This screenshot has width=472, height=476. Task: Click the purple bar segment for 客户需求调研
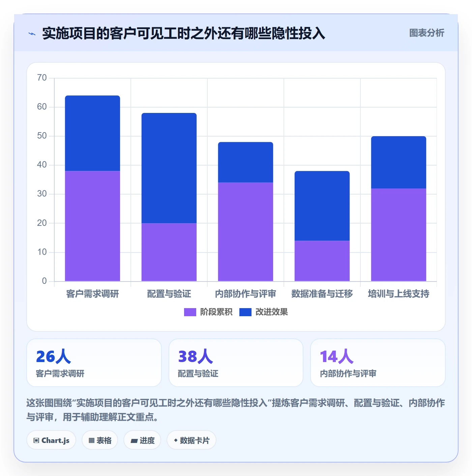[x=92, y=226]
